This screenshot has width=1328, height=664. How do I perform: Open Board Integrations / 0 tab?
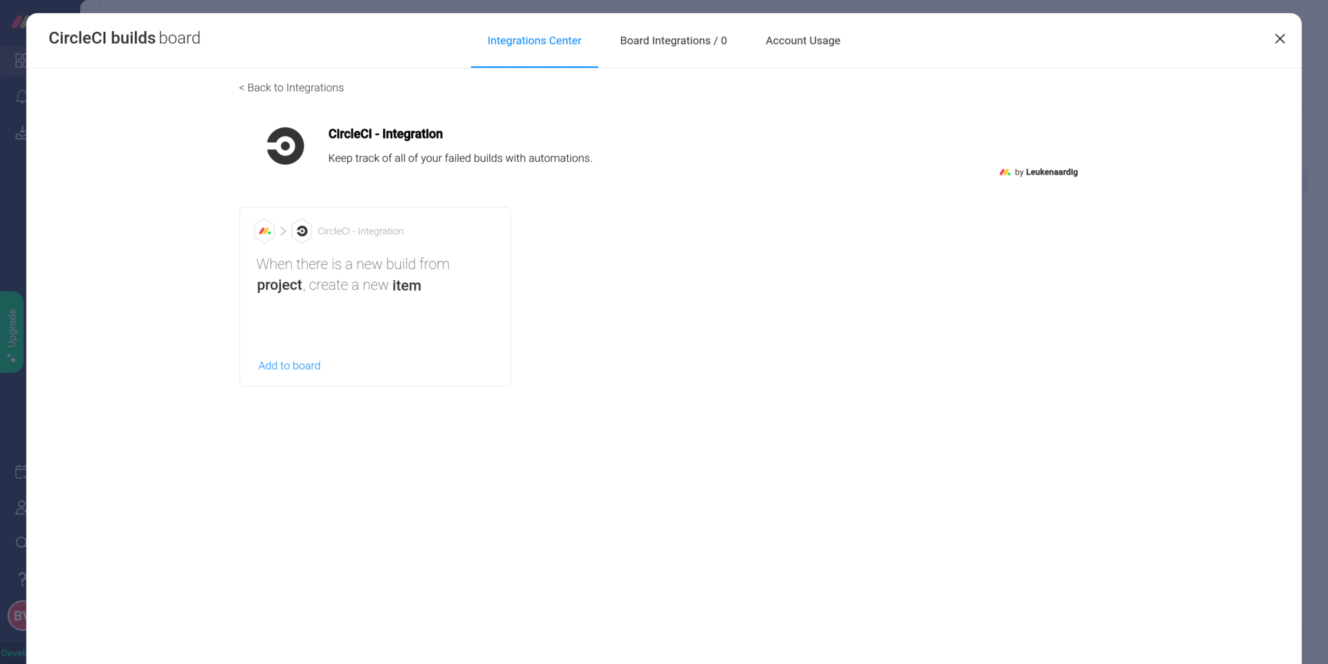[673, 41]
